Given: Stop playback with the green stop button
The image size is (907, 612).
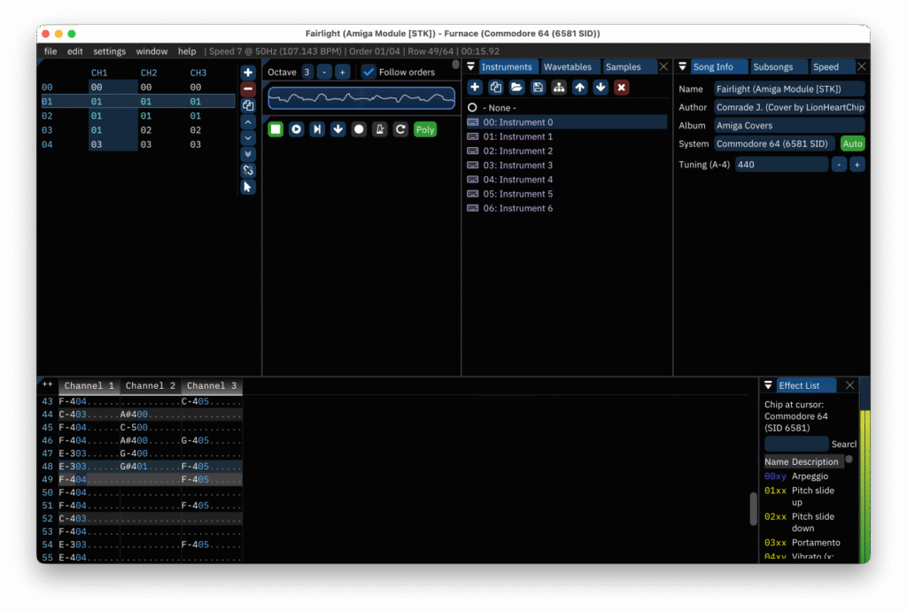Looking at the screenshot, I should click(x=275, y=129).
